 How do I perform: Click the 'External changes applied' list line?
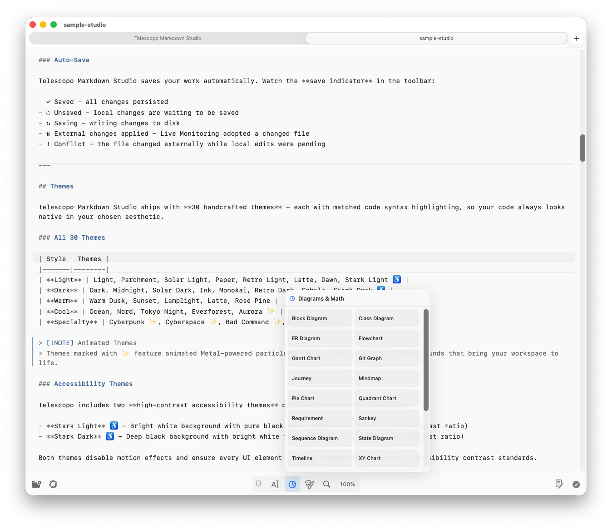(174, 133)
